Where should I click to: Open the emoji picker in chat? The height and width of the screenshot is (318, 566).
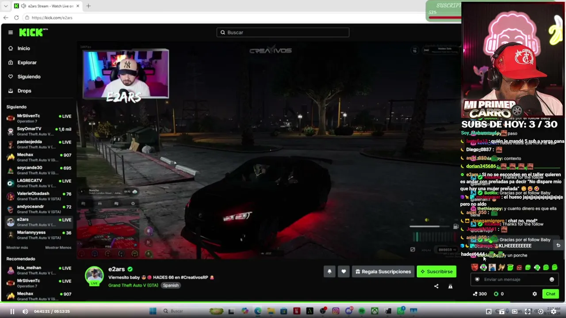pyautogui.click(x=552, y=280)
